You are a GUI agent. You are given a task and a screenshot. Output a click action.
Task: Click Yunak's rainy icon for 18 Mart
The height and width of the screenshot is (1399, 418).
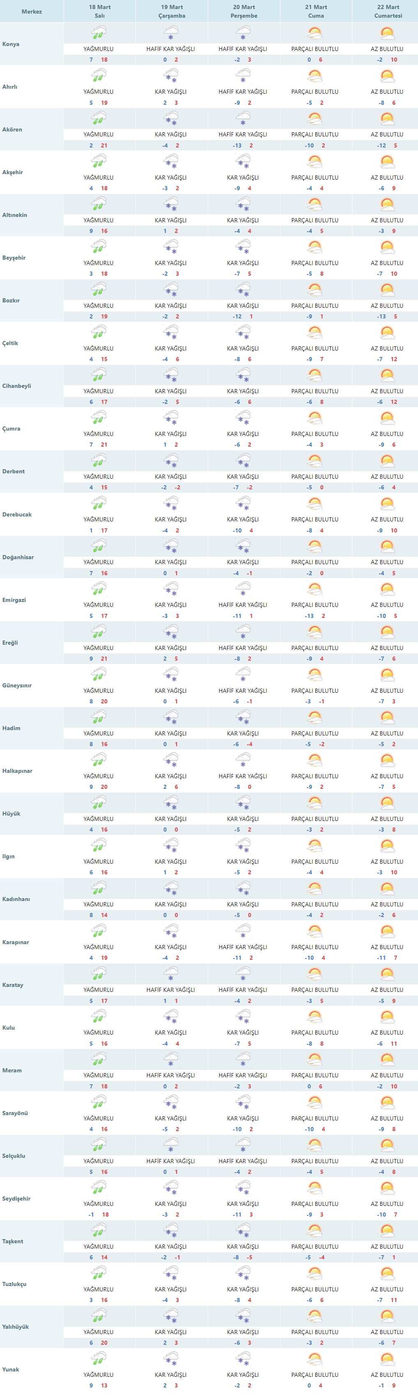98,1360
